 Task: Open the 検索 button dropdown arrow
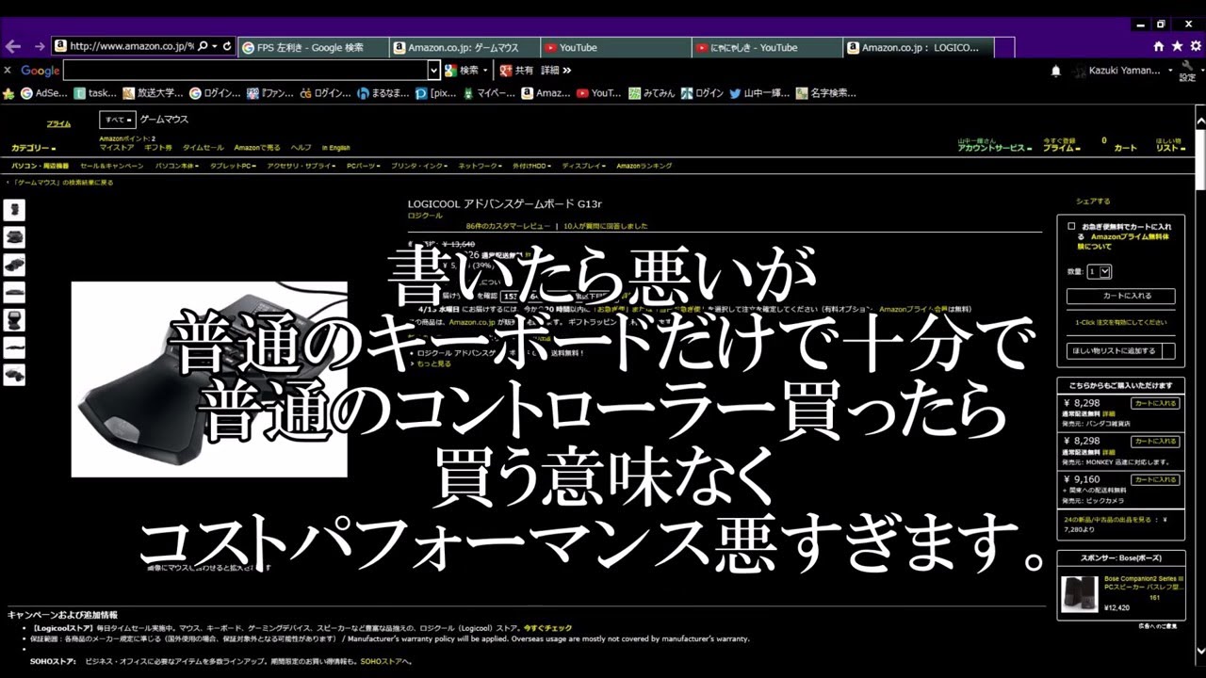485,71
